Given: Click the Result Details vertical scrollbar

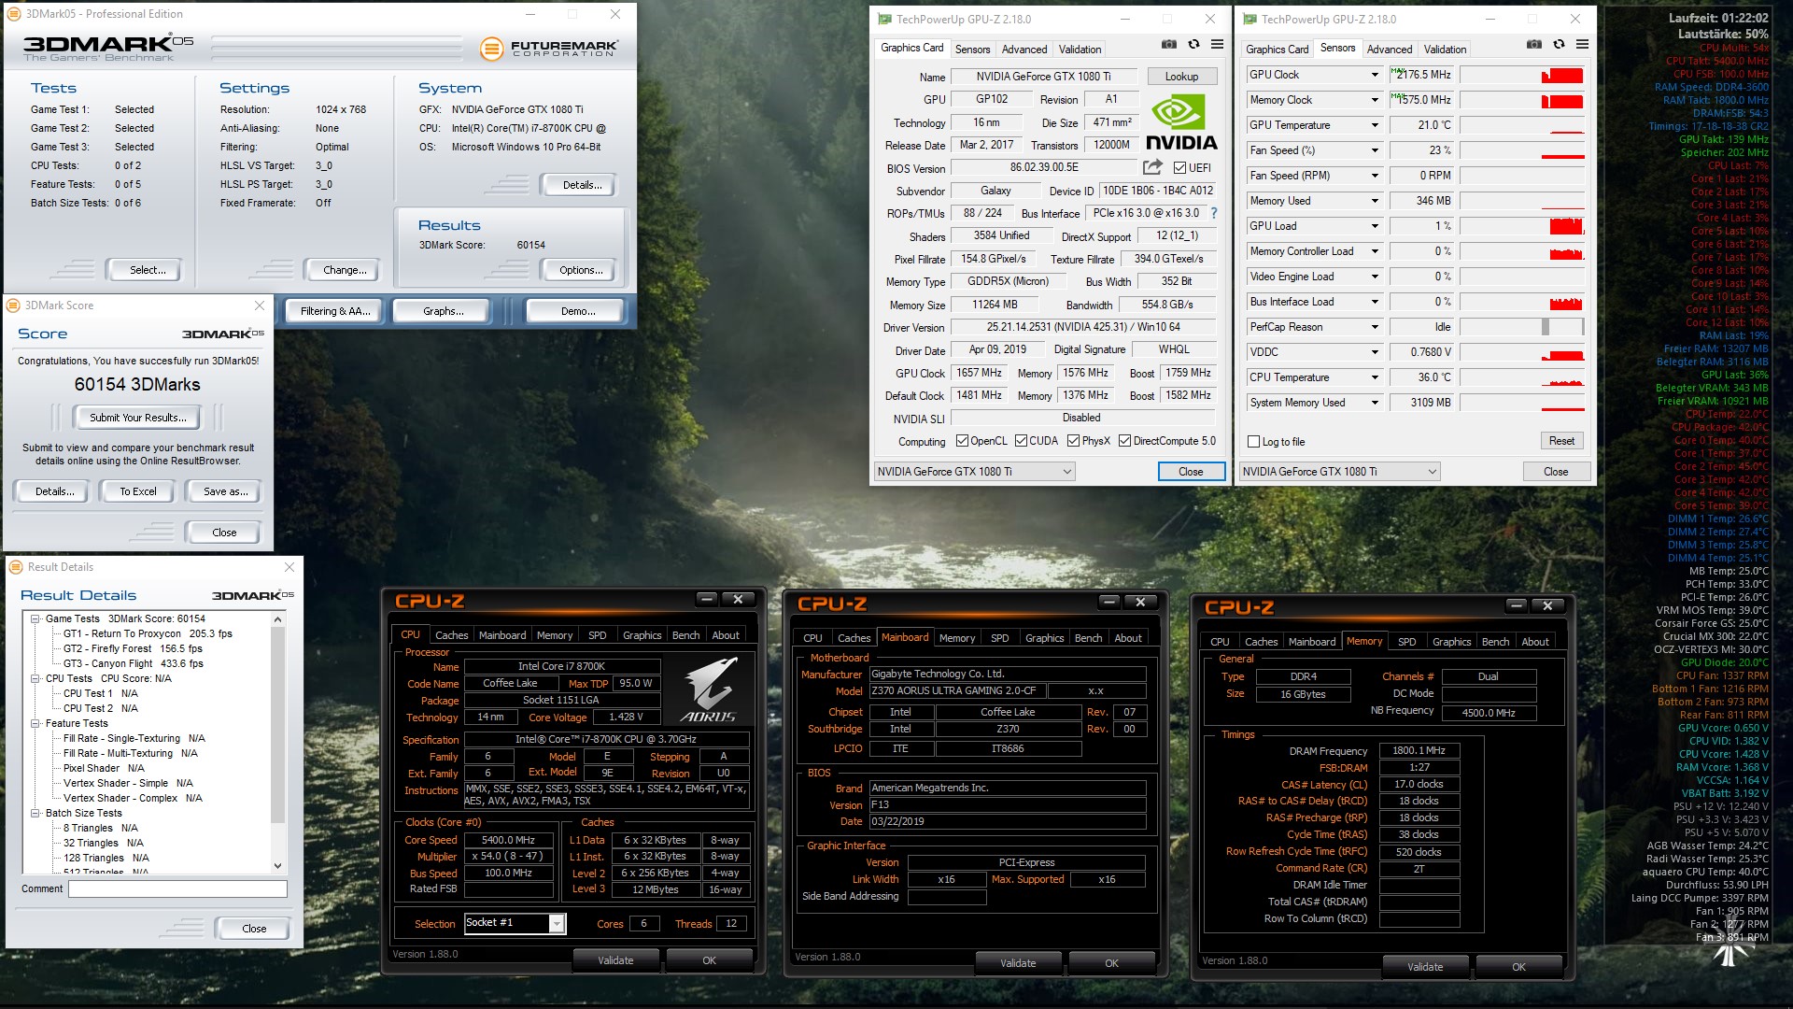Looking at the screenshot, I should pos(277,743).
